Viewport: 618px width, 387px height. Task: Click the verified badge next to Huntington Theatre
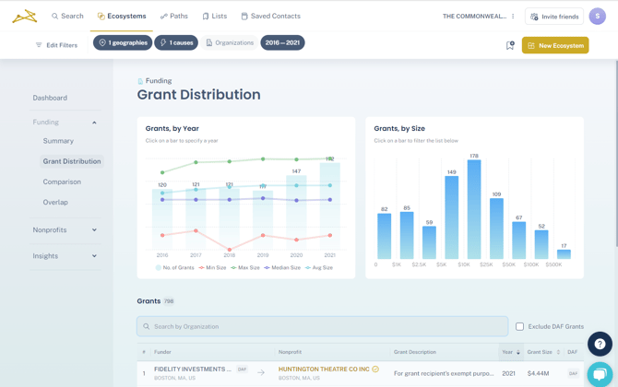point(375,369)
